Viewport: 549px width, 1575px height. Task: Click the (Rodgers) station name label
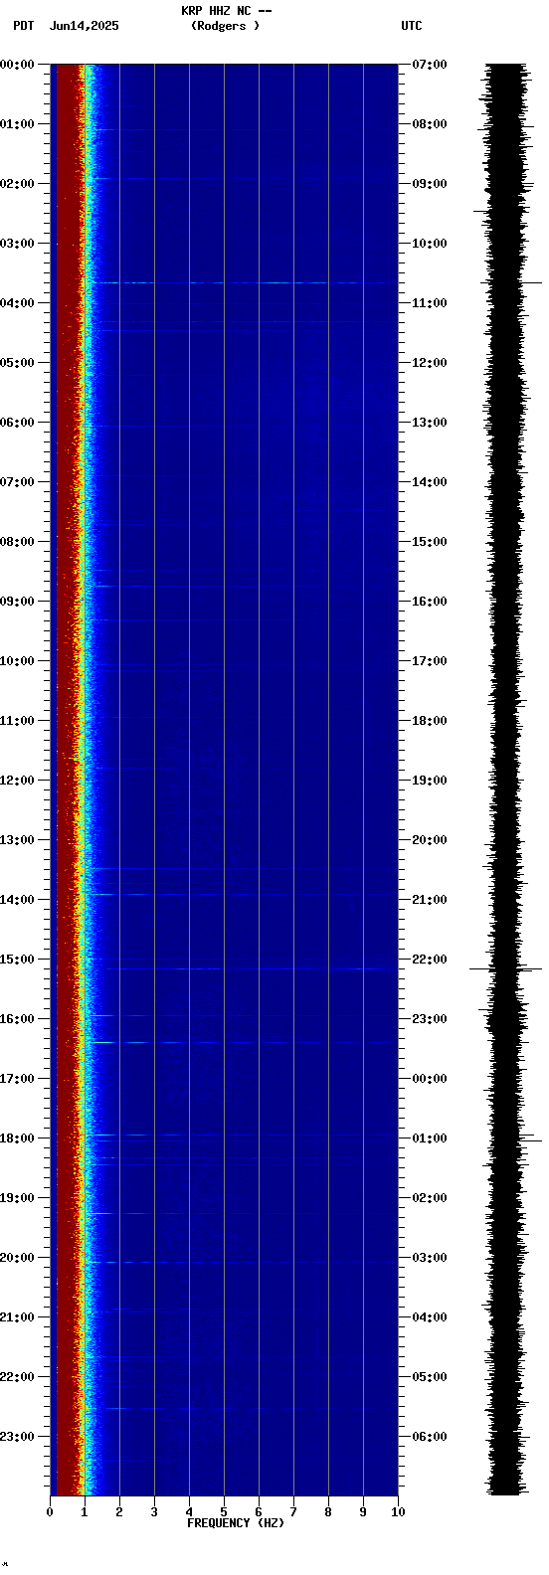coord(225,26)
